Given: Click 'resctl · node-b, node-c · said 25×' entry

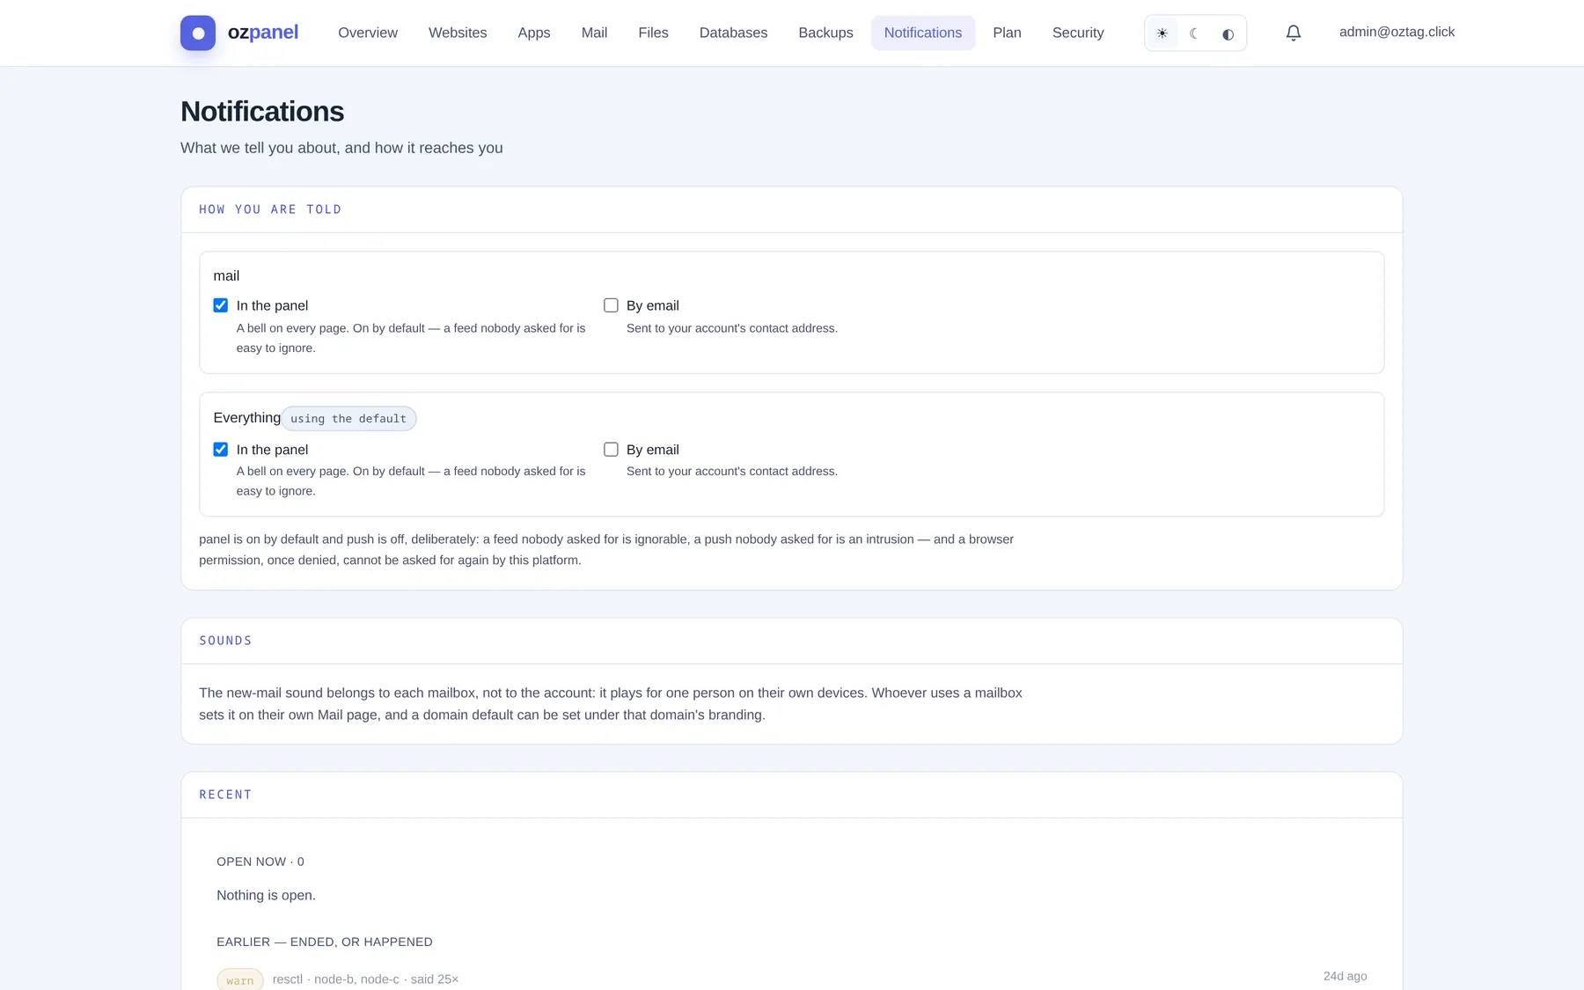Looking at the screenshot, I should (x=365, y=979).
